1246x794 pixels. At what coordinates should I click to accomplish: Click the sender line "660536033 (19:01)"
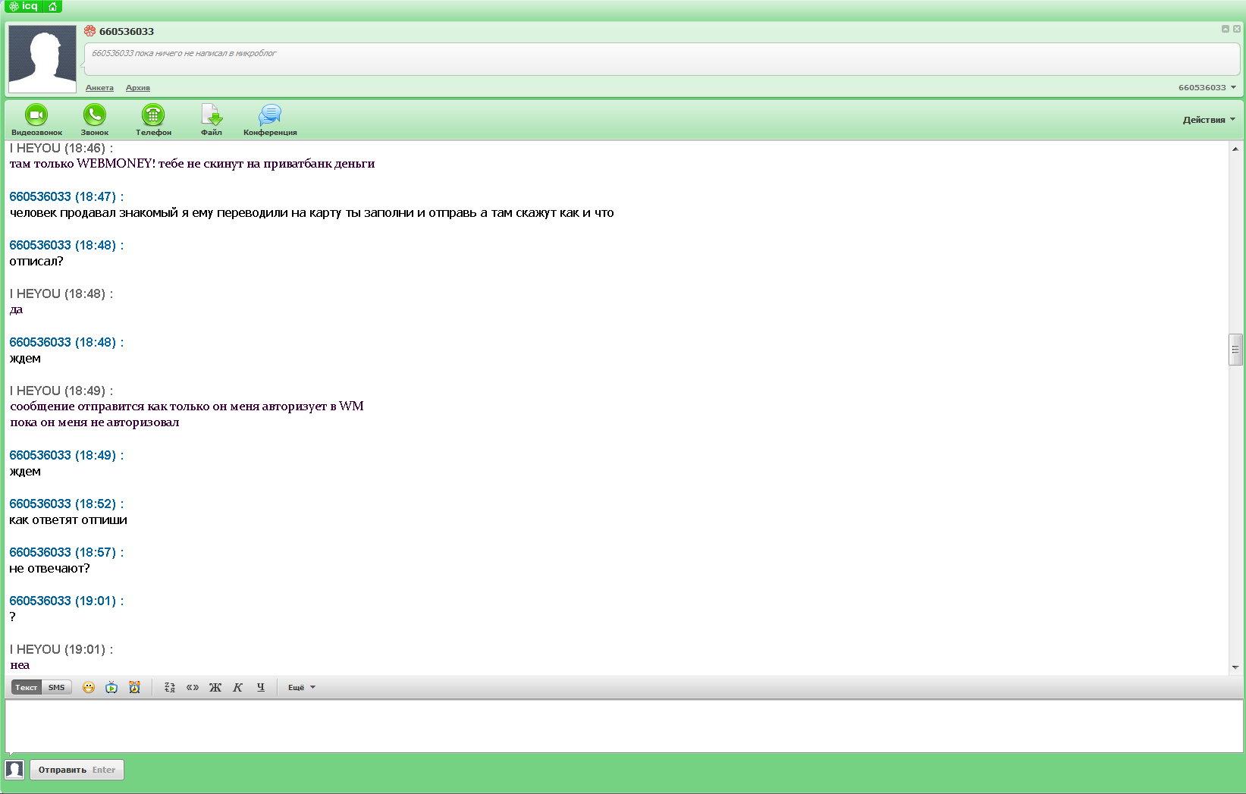(x=66, y=601)
